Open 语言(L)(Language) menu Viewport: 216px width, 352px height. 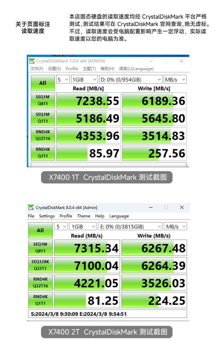coord(136,69)
